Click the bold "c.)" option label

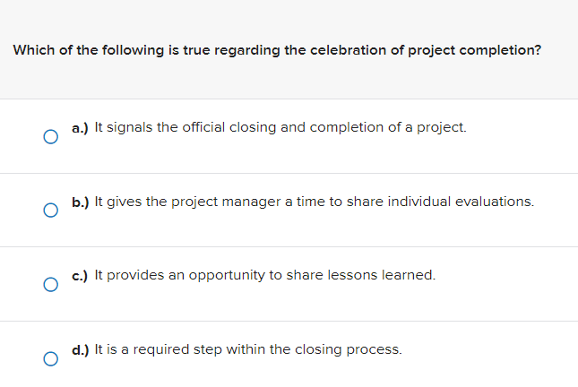[80, 276]
